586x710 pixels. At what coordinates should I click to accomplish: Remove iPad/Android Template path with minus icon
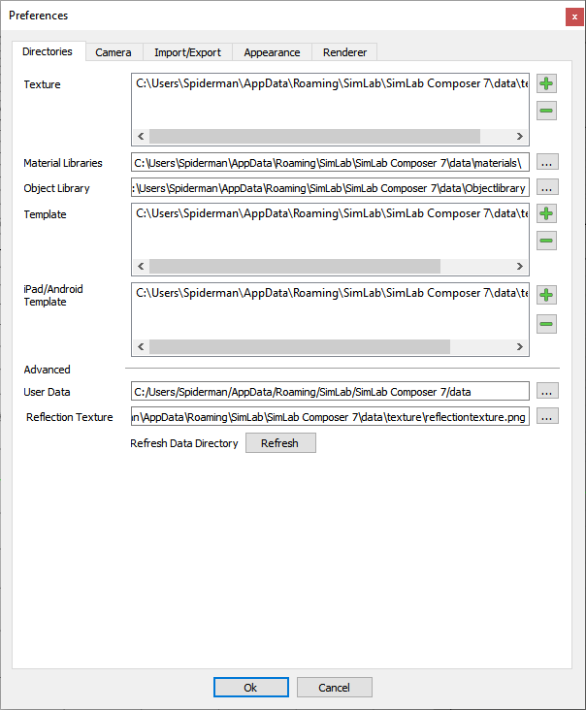click(546, 324)
